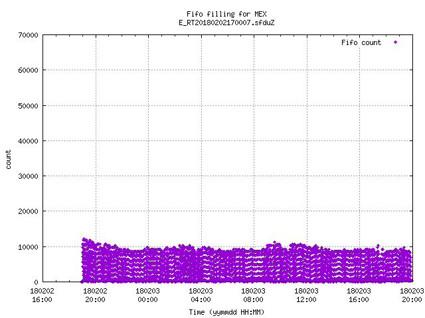Screen dimensions: 425x318
Task: Click the x-axis label 'Time (yymmdd HH:MM)'
Action: pyautogui.click(x=226, y=312)
